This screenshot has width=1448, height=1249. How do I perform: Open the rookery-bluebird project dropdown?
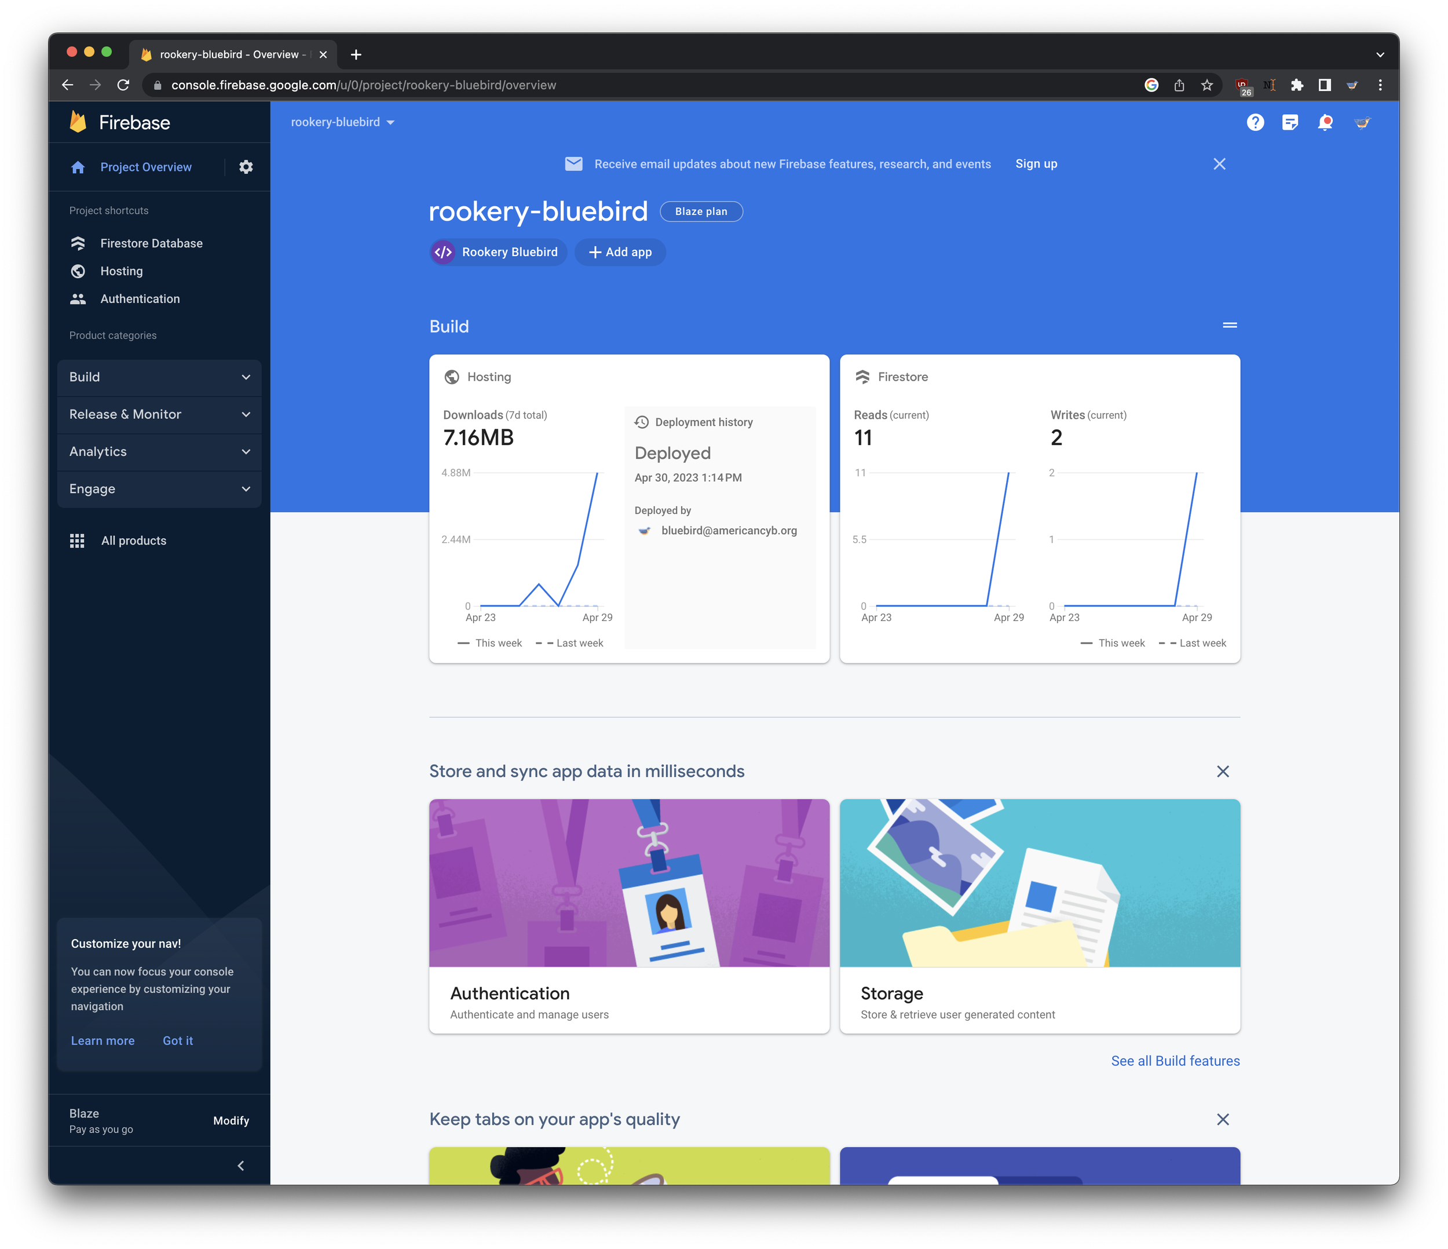tap(342, 122)
